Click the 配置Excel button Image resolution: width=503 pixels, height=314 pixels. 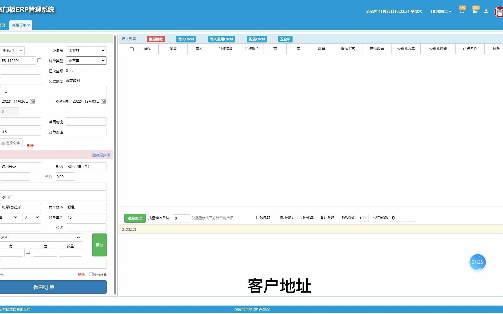coord(257,39)
